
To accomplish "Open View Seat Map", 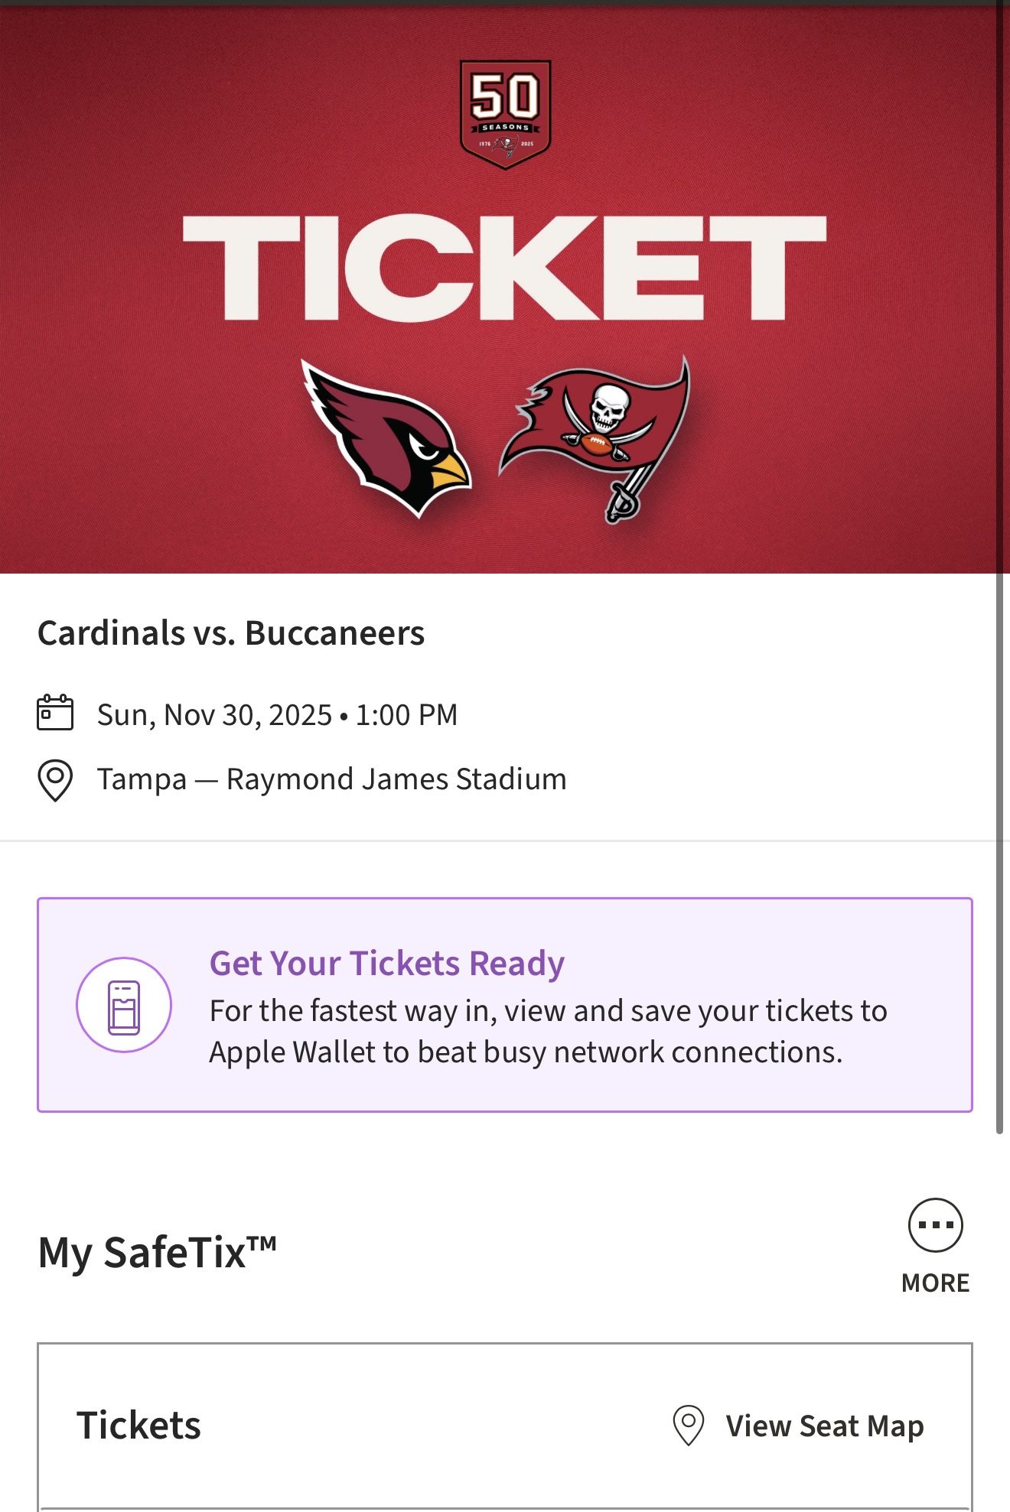I will (825, 1425).
